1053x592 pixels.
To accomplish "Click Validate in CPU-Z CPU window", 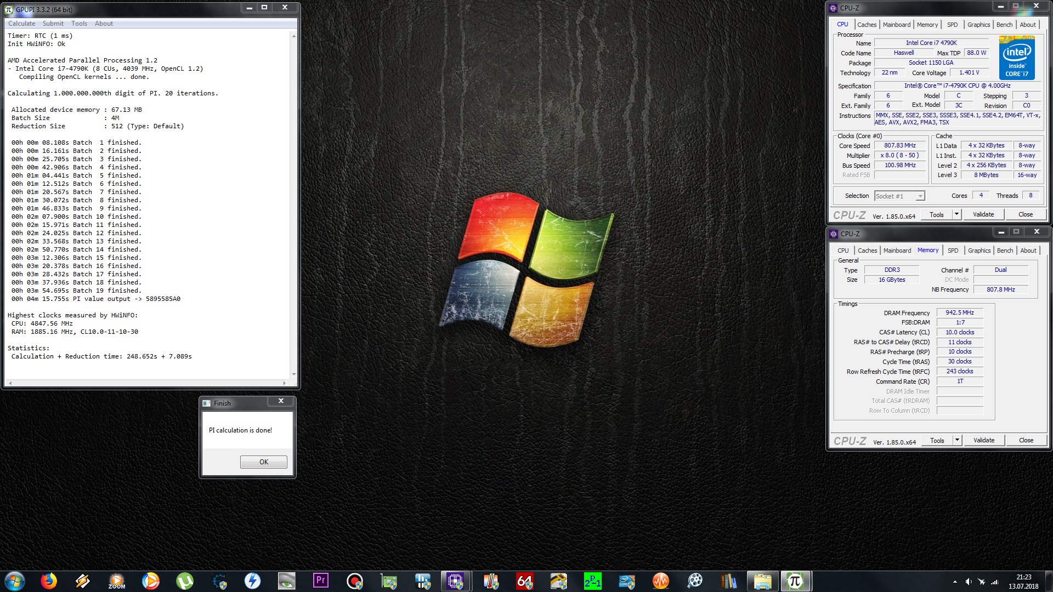I will click(983, 214).
